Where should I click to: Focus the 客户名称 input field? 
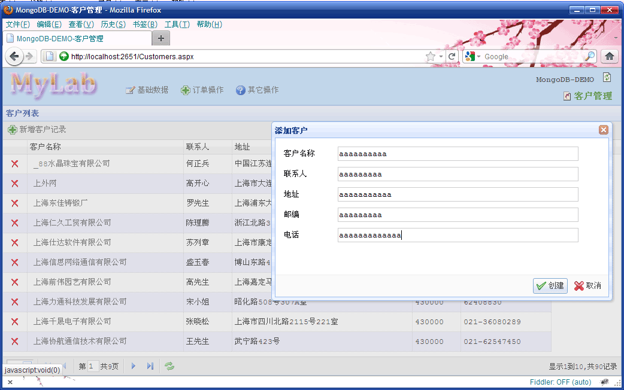click(x=458, y=154)
